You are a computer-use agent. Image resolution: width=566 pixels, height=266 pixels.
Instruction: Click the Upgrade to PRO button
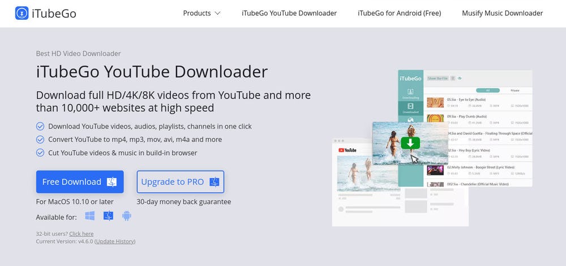coord(180,182)
